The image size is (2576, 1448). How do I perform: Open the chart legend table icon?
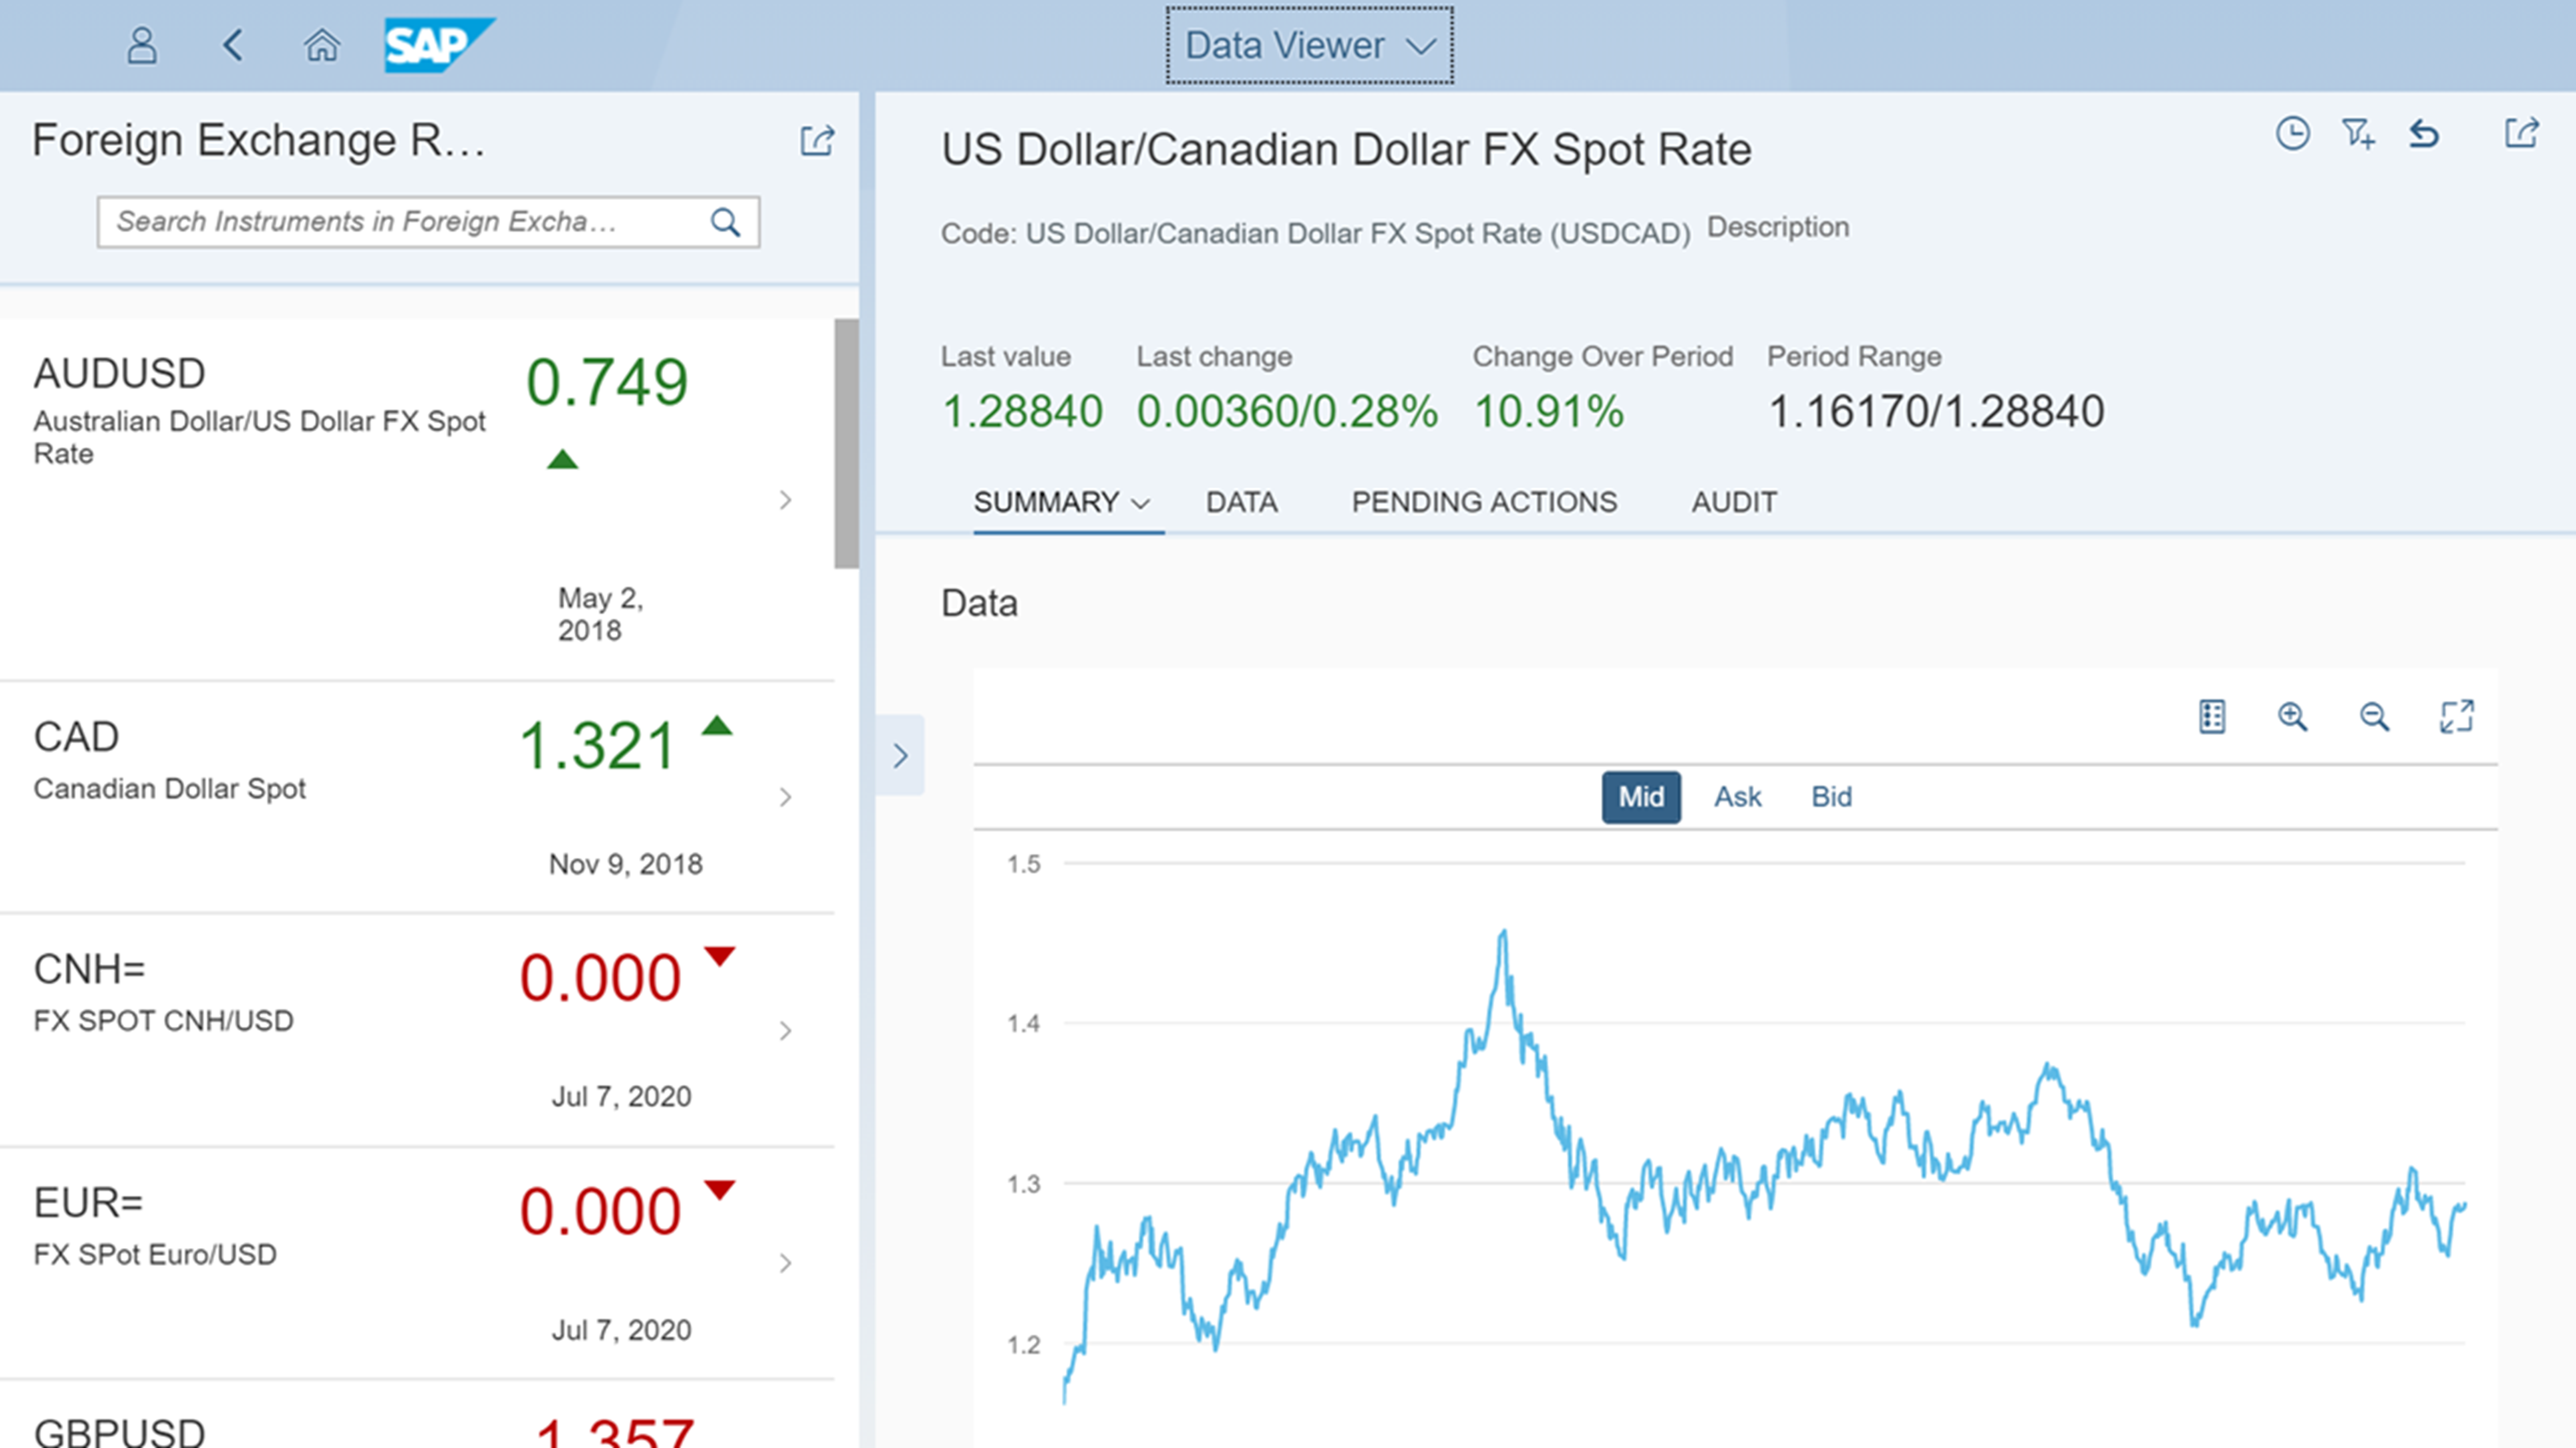click(x=2211, y=716)
